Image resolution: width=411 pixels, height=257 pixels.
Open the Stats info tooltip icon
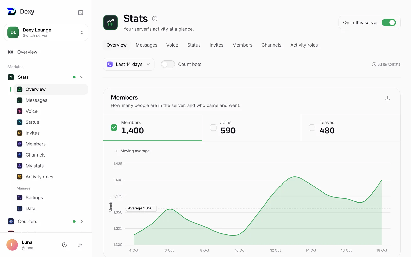click(x=155, y=19)
